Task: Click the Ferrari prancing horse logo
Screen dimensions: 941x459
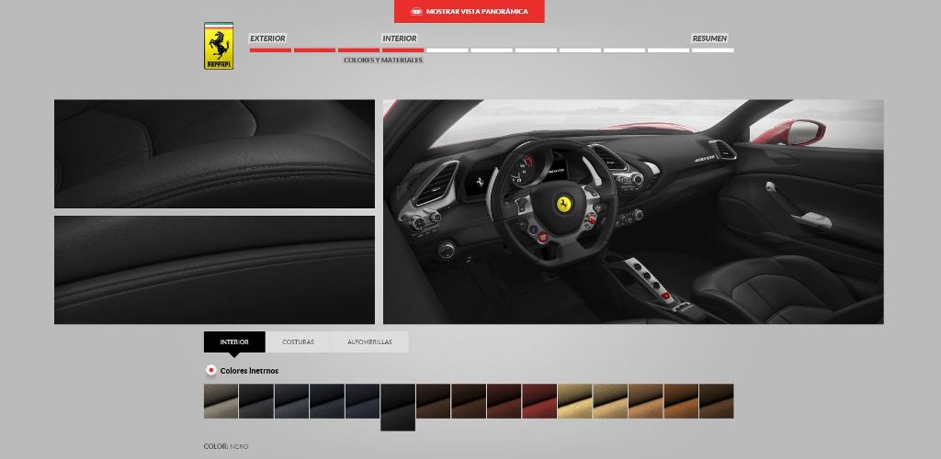Action: (x=219, y=46)
